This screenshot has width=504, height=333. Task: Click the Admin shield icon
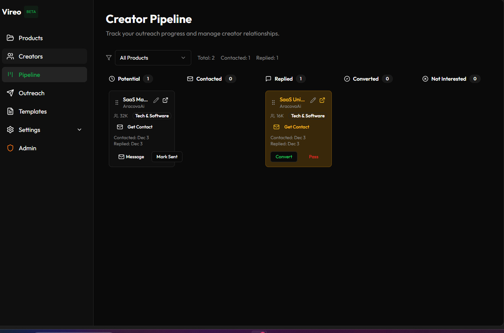(x=10, y=148)
